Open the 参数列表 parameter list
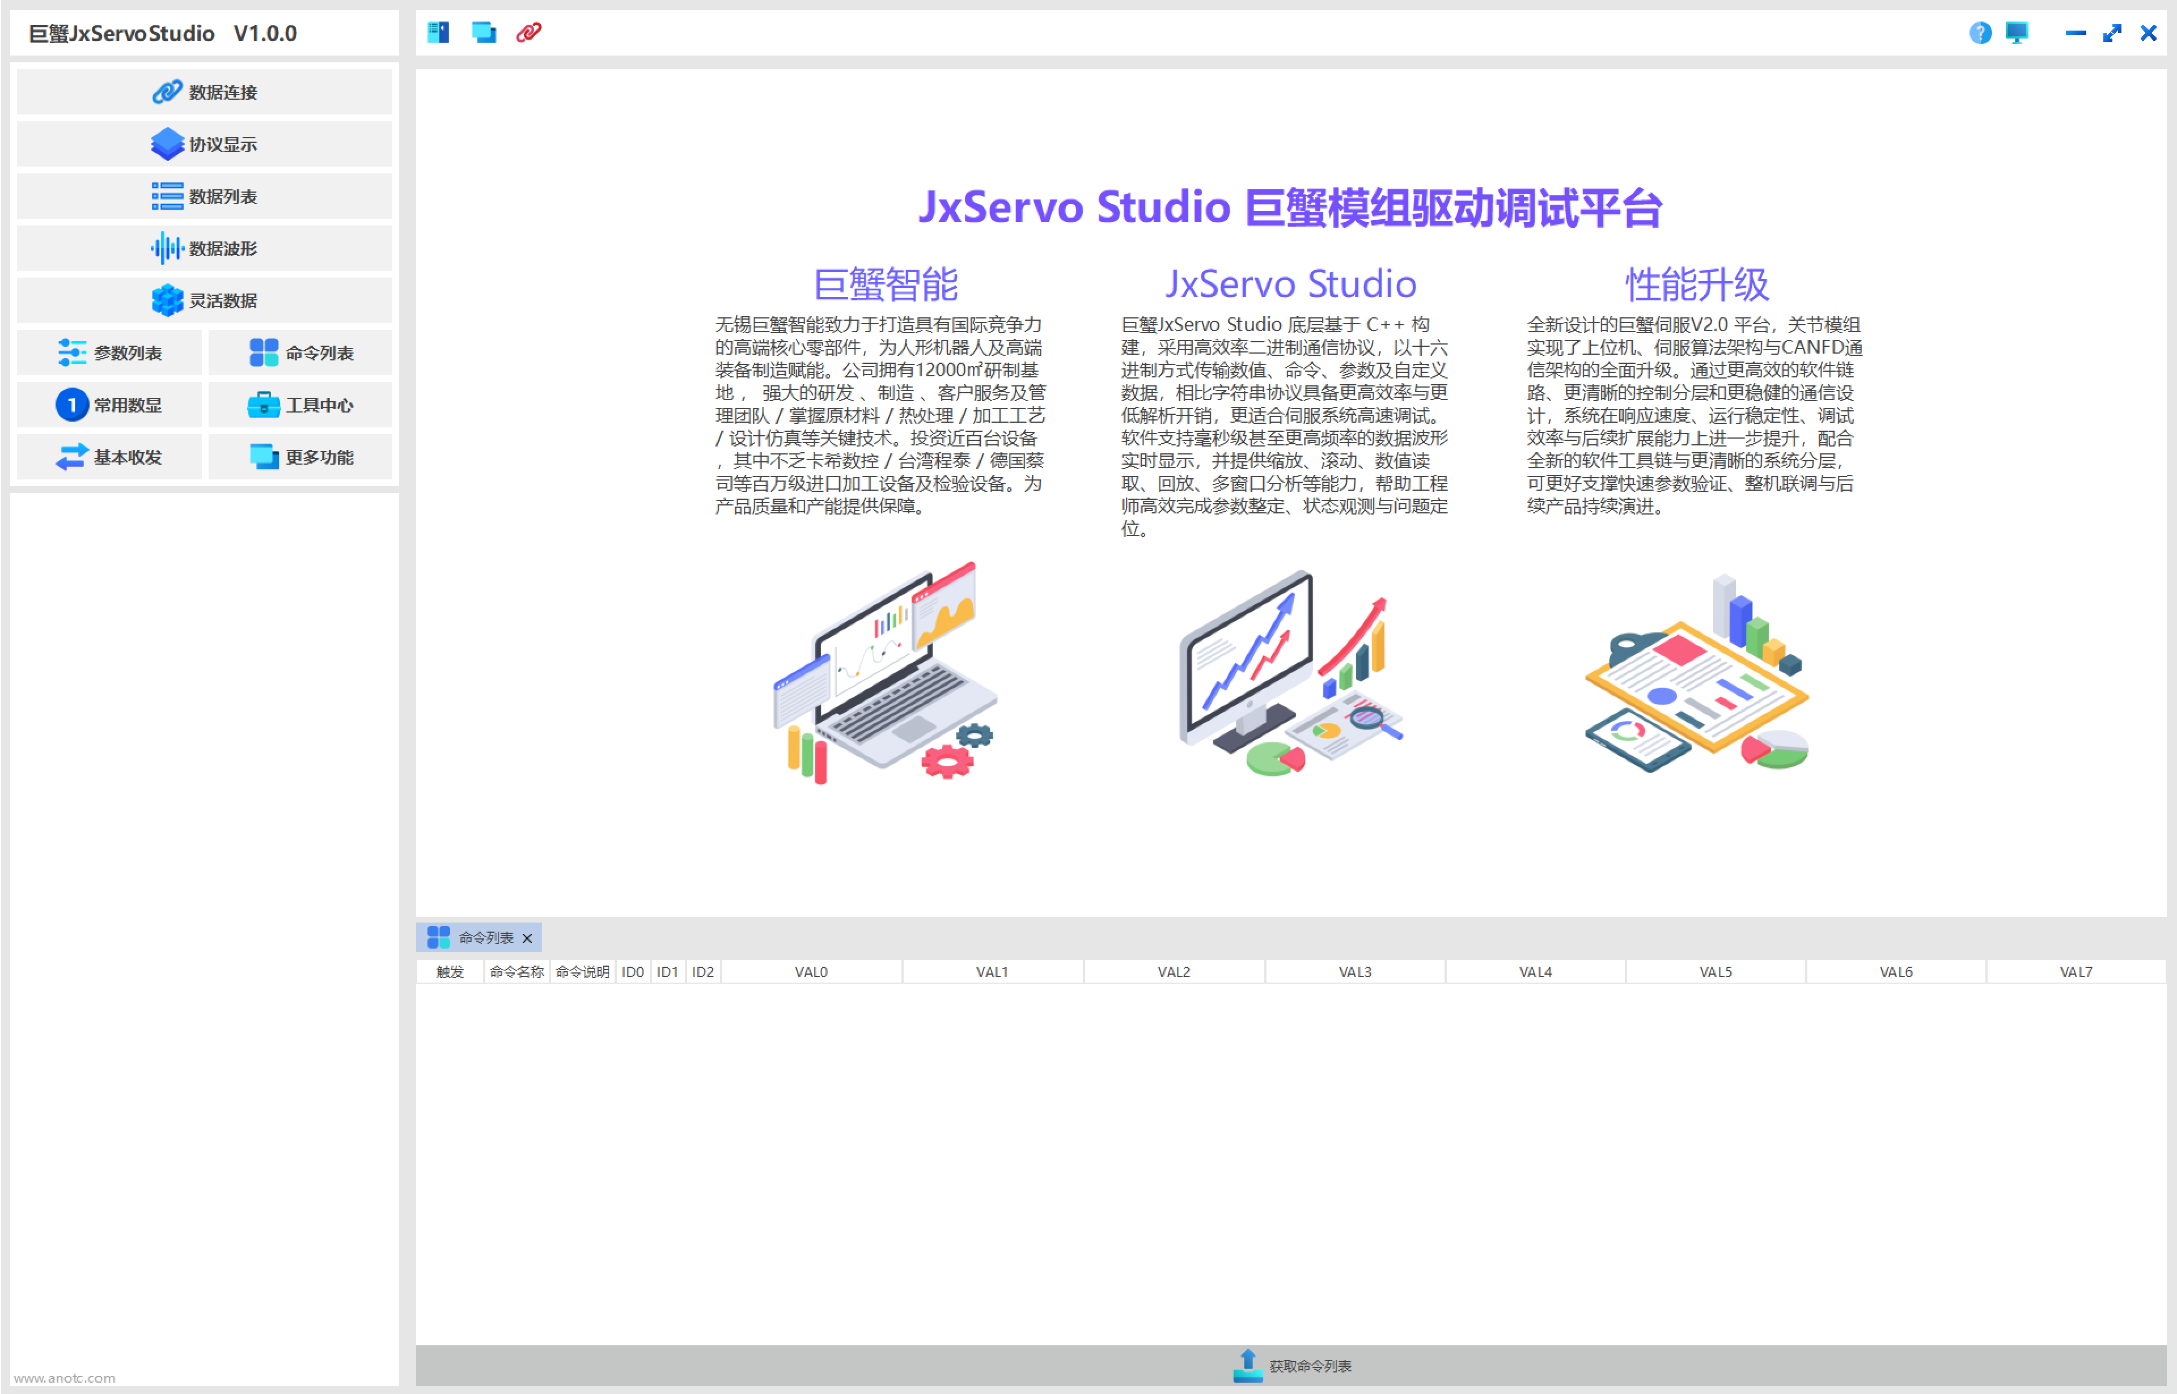2177x1394 pixels. [109, 352]
